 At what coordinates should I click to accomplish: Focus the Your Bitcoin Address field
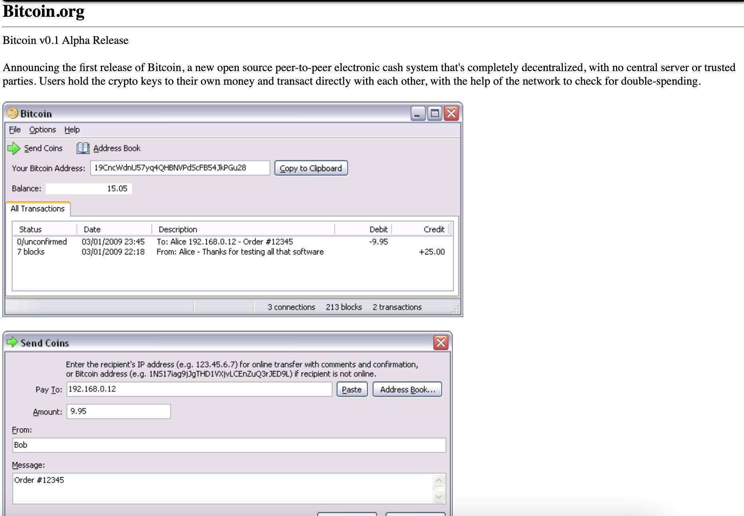tap(180, 168)
